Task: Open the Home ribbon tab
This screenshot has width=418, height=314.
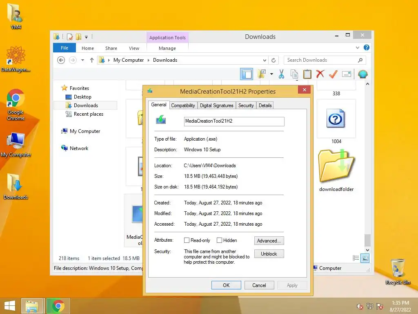Action: coord(88,48)
